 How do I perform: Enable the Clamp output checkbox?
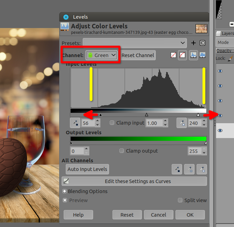(x=121, y=151)
